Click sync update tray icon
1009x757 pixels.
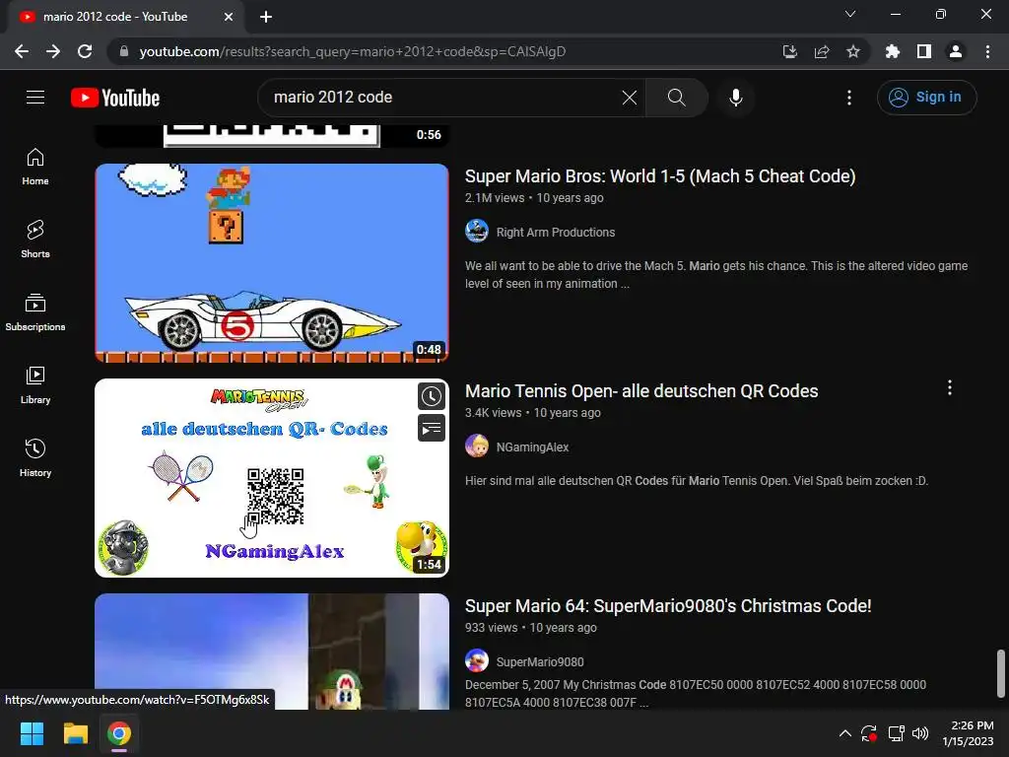coord(869,733)
